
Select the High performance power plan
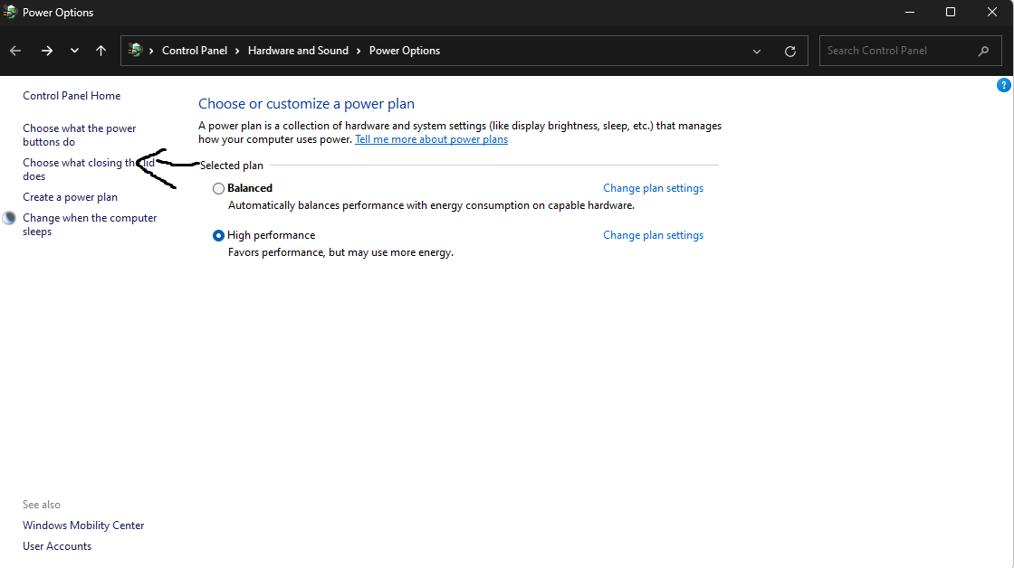(218, 235)
